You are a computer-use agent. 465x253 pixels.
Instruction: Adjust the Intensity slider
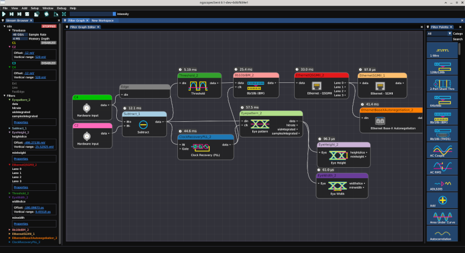[93, 14]
